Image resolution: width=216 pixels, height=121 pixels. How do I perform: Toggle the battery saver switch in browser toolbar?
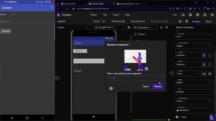209,8
